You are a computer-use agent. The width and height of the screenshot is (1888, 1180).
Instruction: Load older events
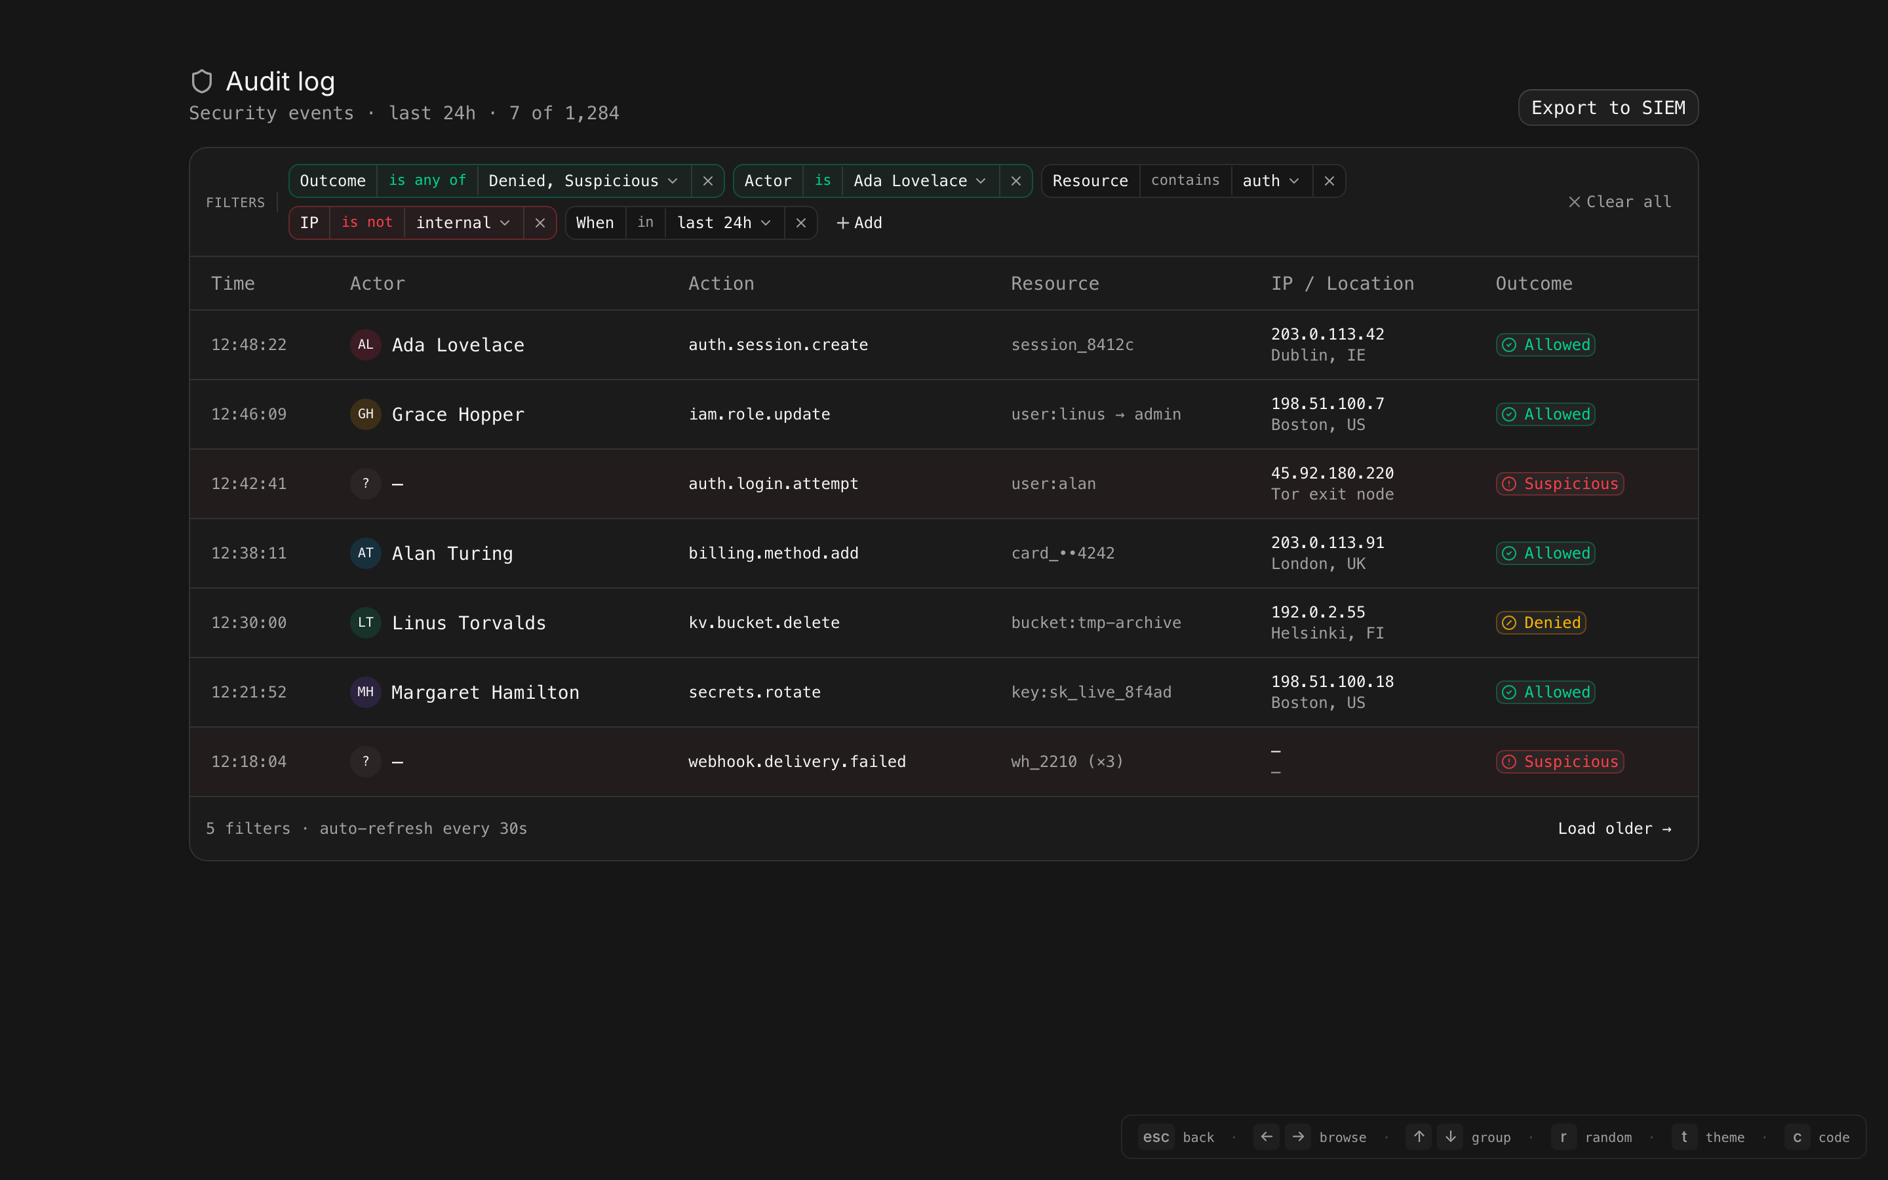1614,829
